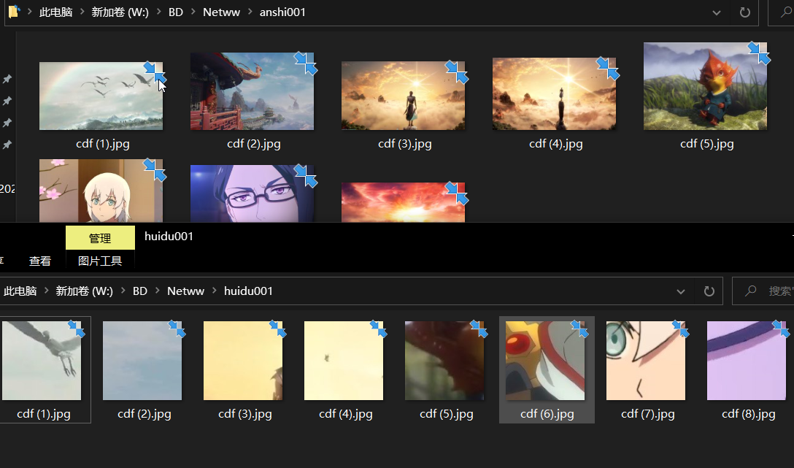This screenshot has width=794, height=468.
Task: Expand the chevron after 新加卷 (W:) in the anshi001 path
Action: pyautogui.click(x=158, y=12)
